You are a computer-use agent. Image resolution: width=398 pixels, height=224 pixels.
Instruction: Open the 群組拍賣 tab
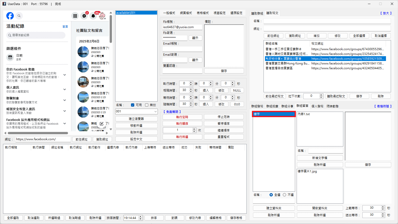[272, 106]
